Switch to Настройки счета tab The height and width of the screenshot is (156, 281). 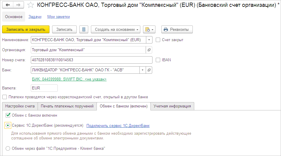pyautogui.click(x=20, y=106)
